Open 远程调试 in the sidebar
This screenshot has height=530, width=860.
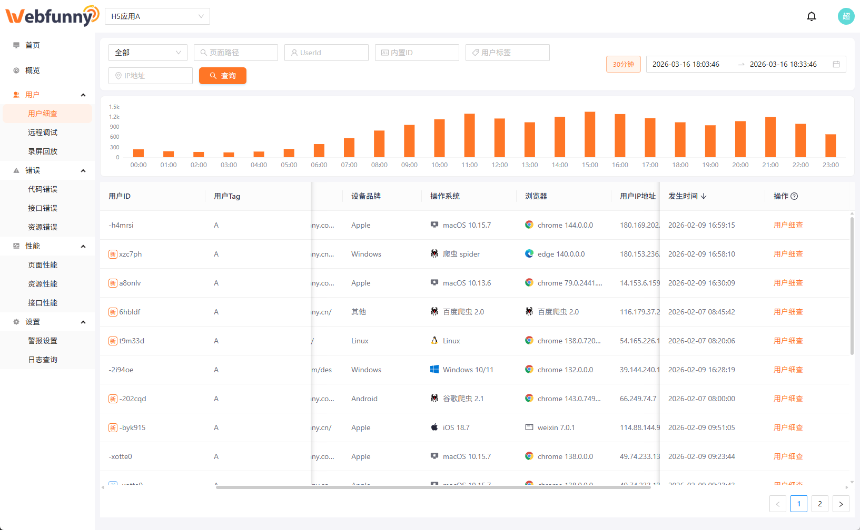tap(43, 132)
